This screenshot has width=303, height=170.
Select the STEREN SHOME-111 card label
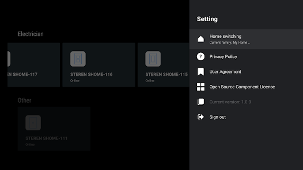pyautogui.click(x=46, y=138)
